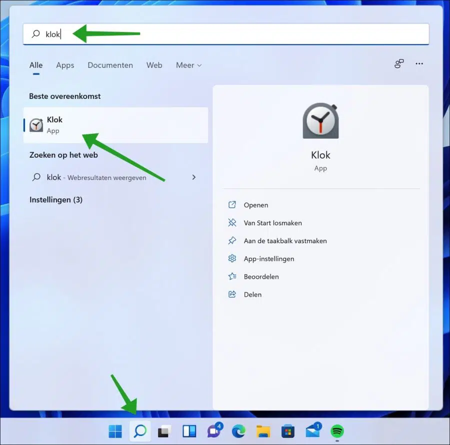Viewport: 450px width, 445px height.
Task: Open Teams Chat on the taskbar
Action: 214,430
